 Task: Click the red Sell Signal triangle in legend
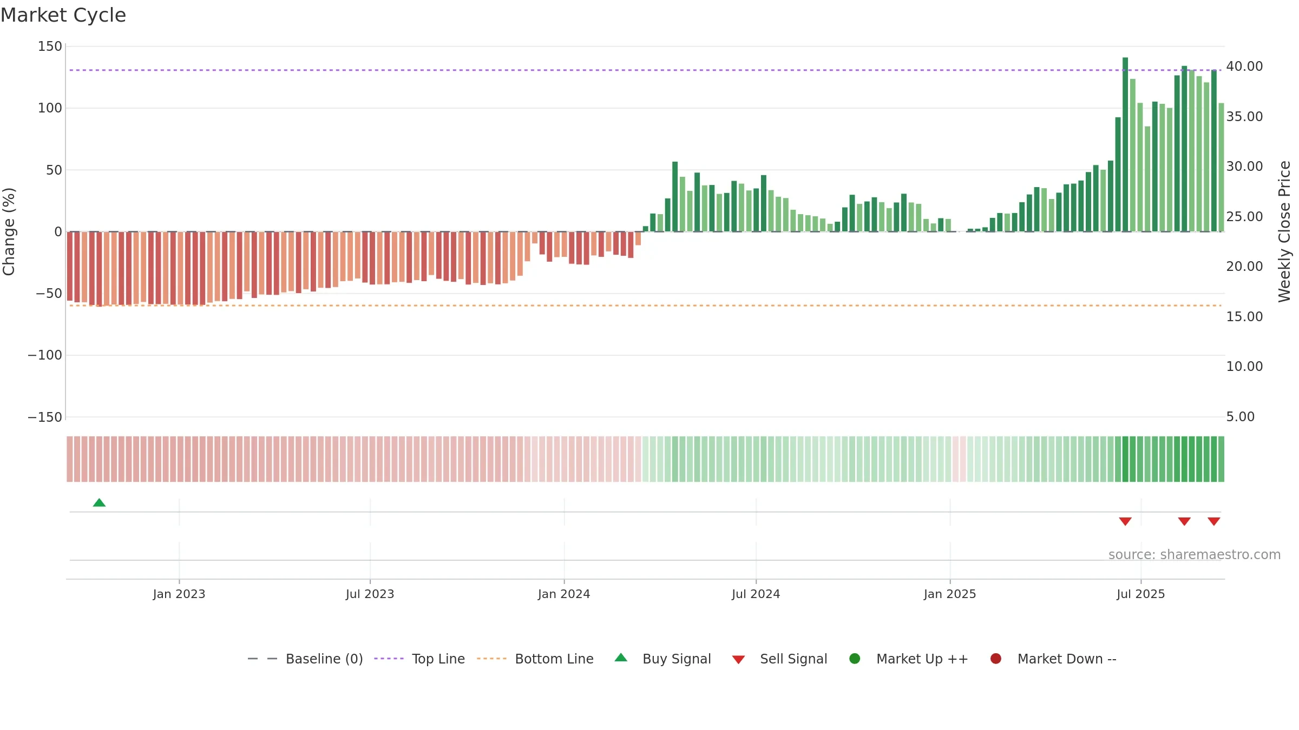click(738, 660)
